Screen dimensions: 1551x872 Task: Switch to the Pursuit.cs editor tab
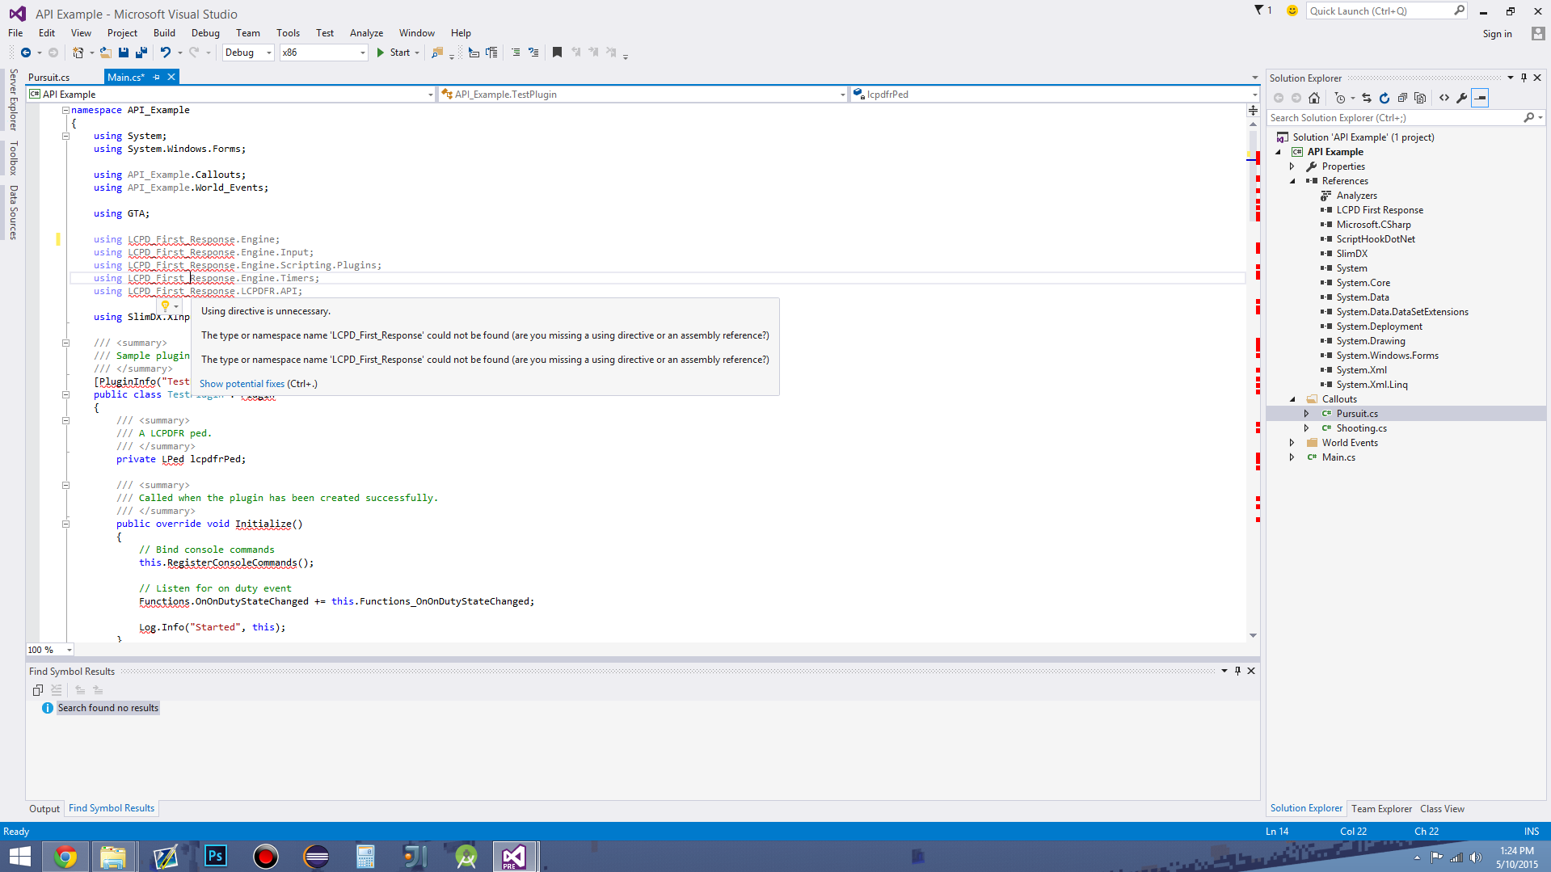49,78
